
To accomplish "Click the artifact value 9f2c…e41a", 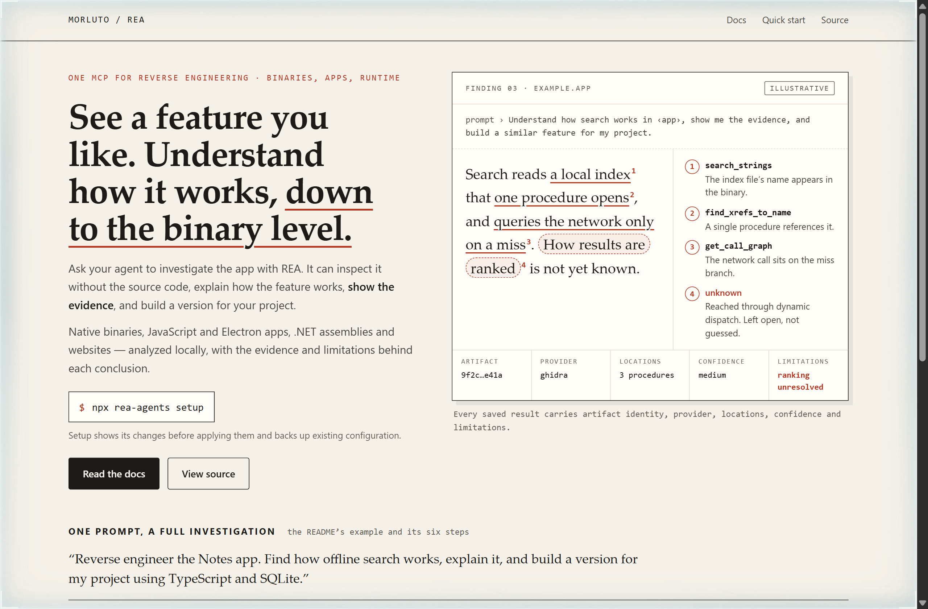I will click(481, 375).
